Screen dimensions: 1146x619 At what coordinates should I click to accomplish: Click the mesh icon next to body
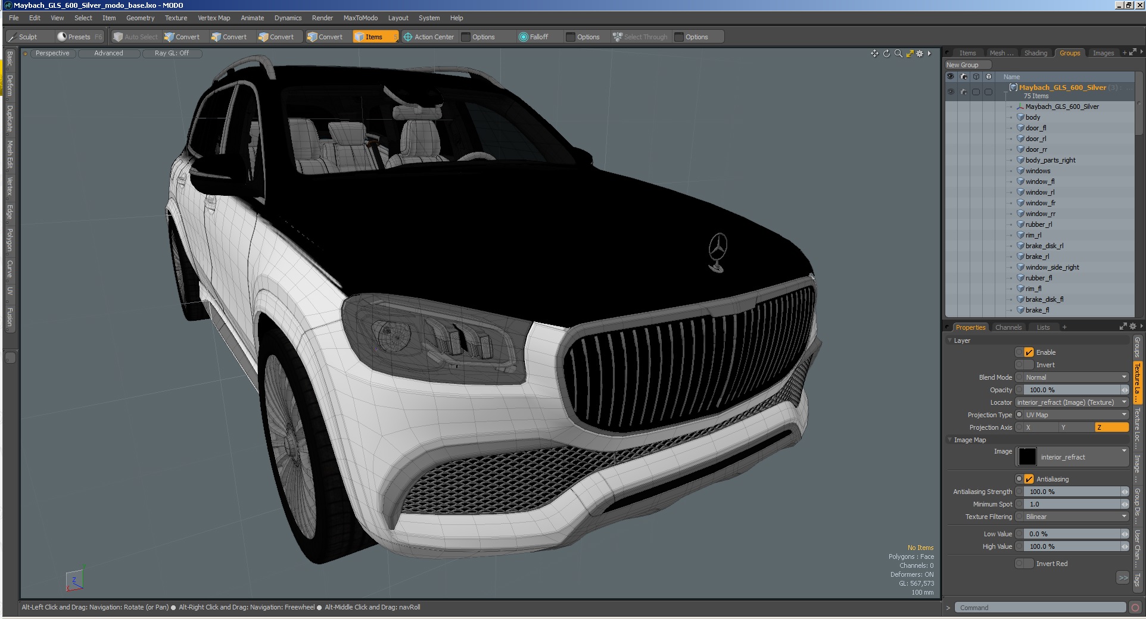1020,117
